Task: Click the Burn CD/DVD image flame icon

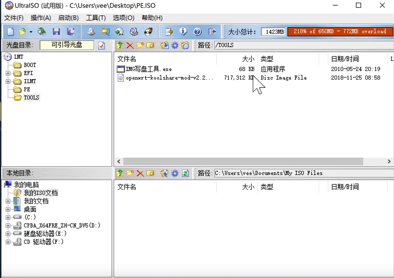Action: click(x=148, y=31)
